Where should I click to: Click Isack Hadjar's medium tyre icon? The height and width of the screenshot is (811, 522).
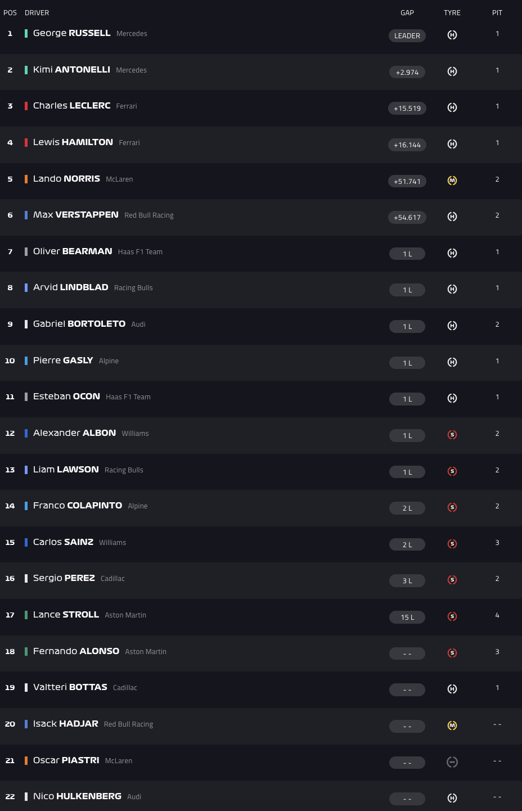pos(452,726)
